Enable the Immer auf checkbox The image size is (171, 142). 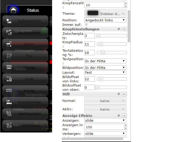pos(86,25)
